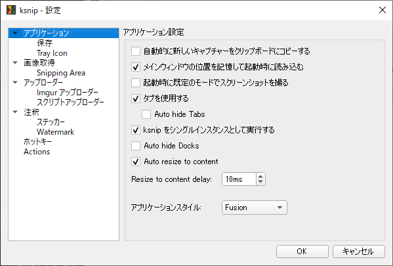Open Snipping Area settings page
The image size is (393, 266).
[61, 73]
